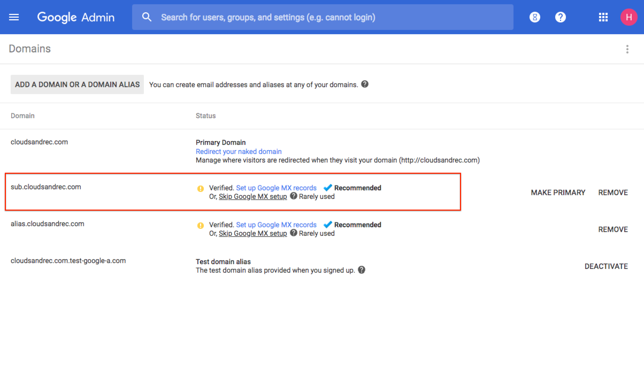644x370 pixels.
Task: Deactivate the test domain alias
Action: (606, 266)
